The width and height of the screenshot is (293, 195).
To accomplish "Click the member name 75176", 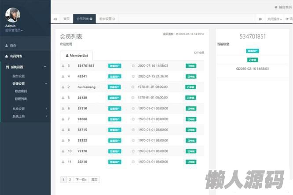I will [82, 151].
